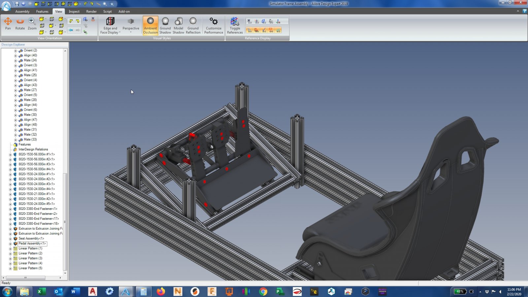Select 8020-3380-End Fastener<17> part
528x297 pixels.
tap(39, 219)
